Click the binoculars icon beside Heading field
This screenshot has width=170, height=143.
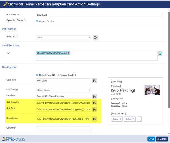point(94,96)
